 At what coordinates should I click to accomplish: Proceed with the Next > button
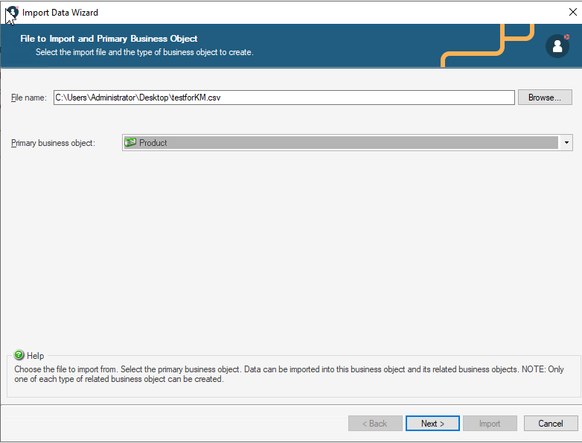click(x=432, y=424)
